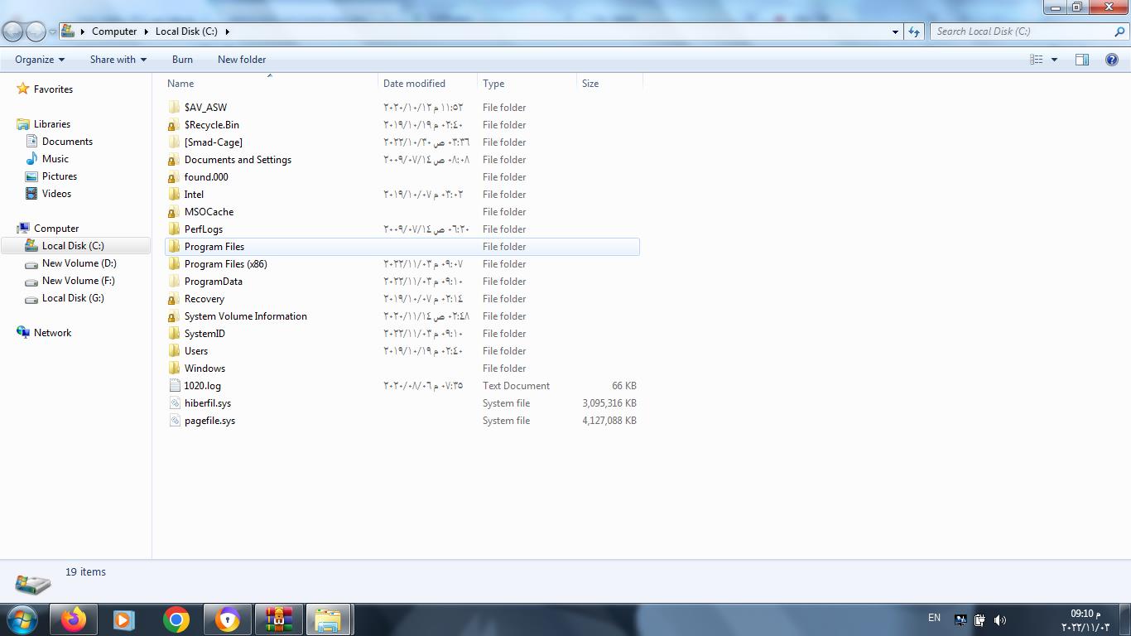The height and width of the screenshot is (636, 1131).
Task: Open the Organize menu
Action: [x=39, y=60]
